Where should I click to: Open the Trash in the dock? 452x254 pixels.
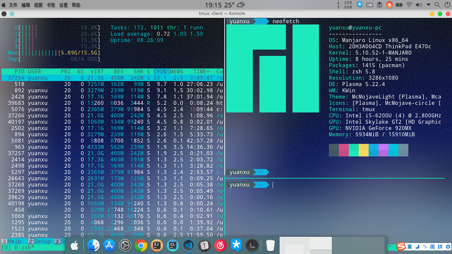[x=270, y=245]
